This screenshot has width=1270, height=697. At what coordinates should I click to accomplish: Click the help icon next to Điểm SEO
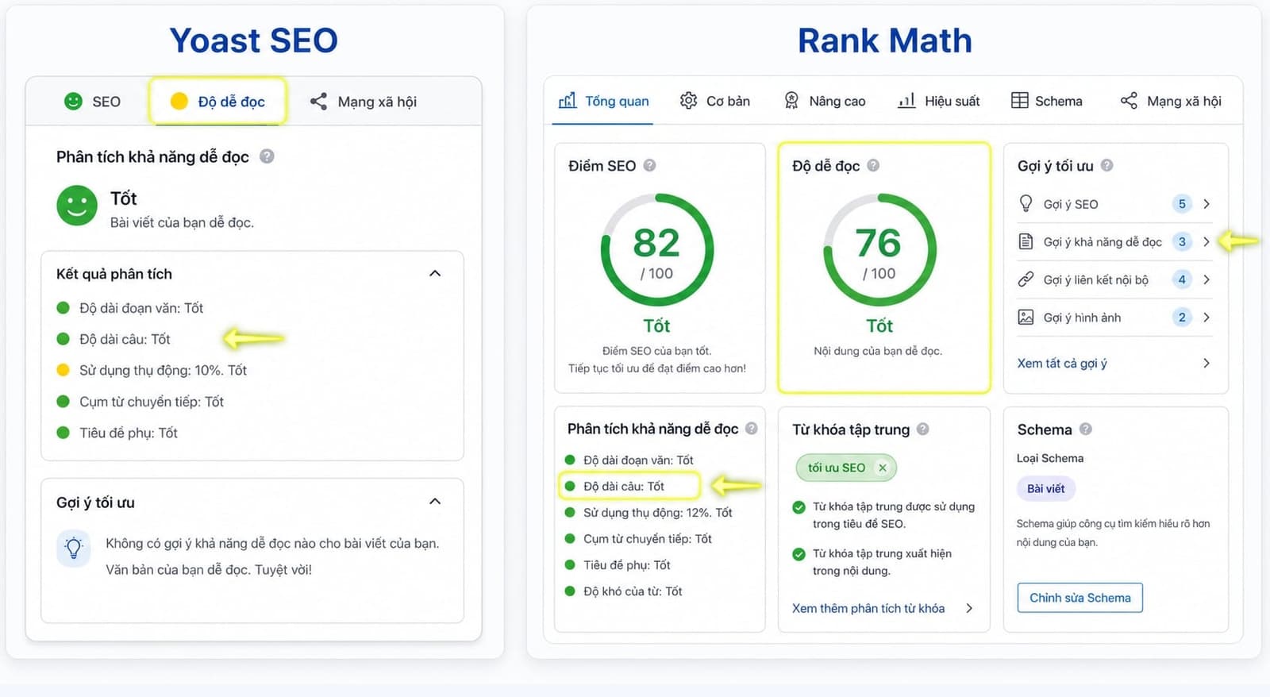click(649, 165)
